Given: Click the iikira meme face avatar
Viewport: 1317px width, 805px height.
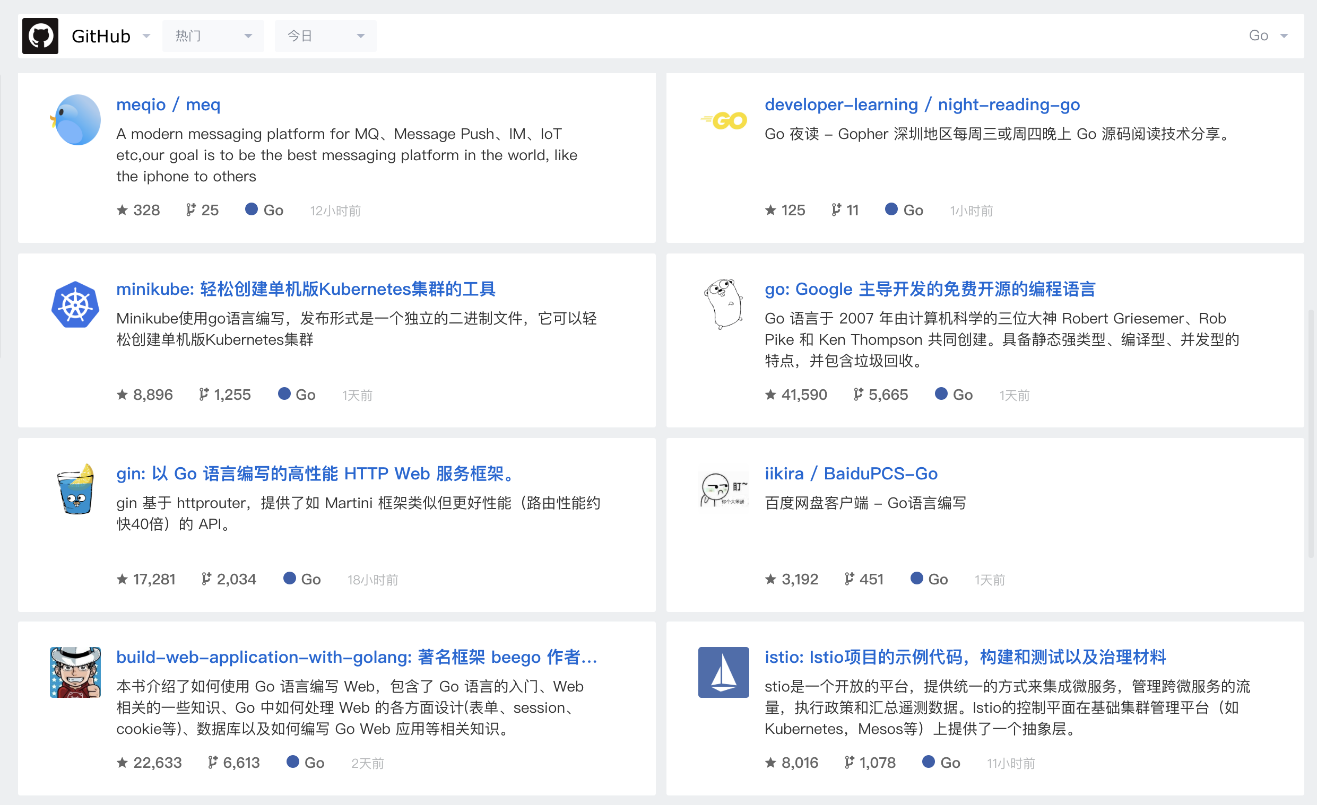Looking at the screenshot, I should (x=724, y=489).
